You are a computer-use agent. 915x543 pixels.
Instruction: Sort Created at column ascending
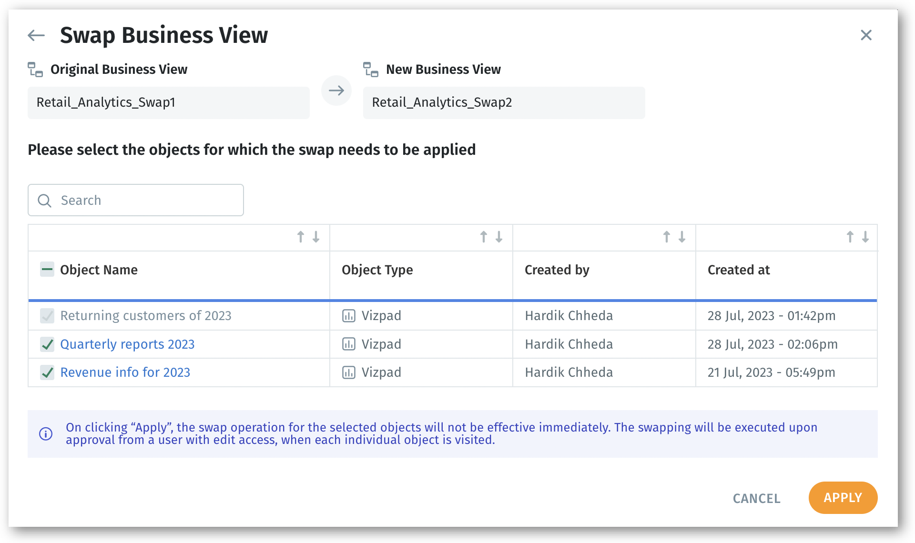point(850,237)
